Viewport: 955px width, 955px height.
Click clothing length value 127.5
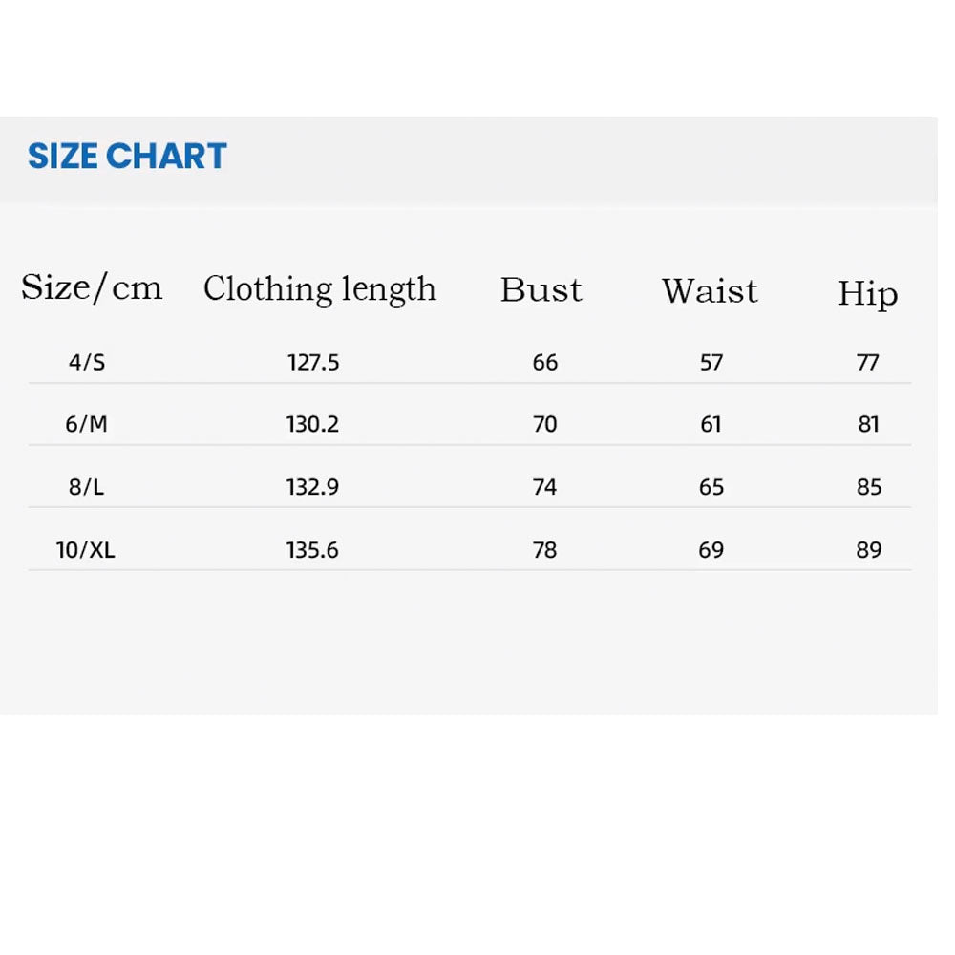coord(313,363)
